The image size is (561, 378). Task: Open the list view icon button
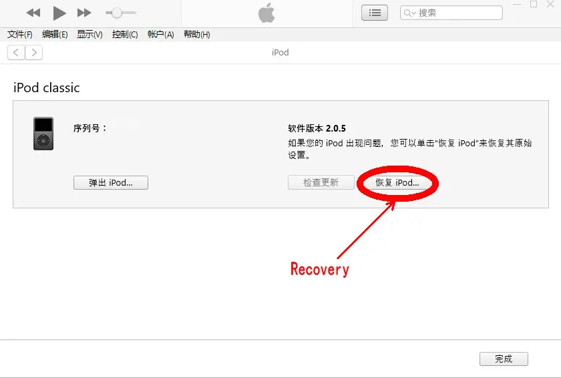tap(375, 13)
